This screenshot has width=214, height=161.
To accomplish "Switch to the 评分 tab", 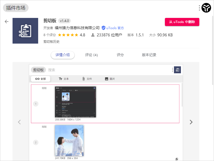I will click(120, 55).
